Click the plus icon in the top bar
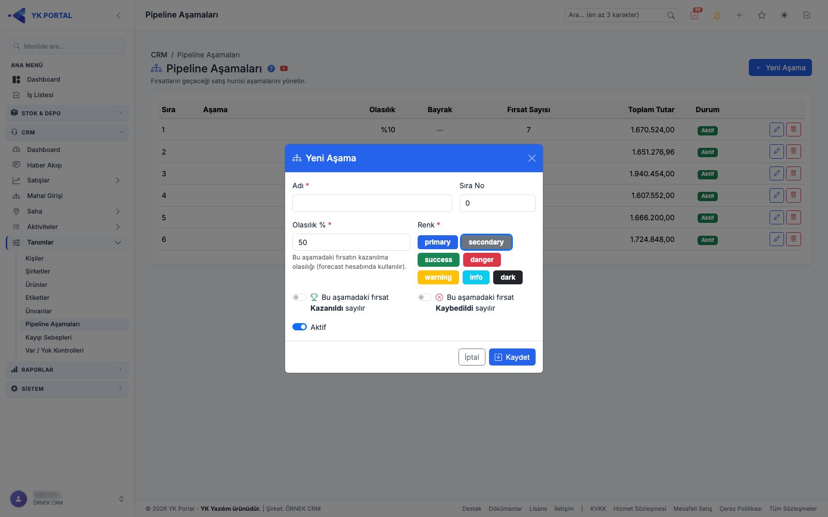Screen dimensions: 828x517 pos(740,16)
